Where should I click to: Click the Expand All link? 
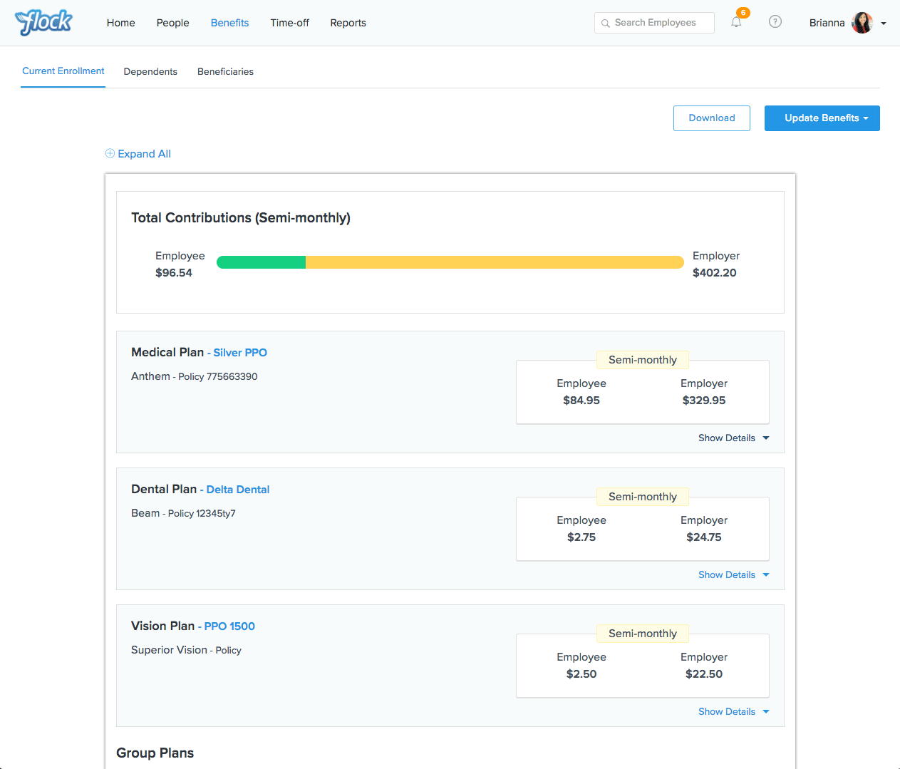pos(144,154)
